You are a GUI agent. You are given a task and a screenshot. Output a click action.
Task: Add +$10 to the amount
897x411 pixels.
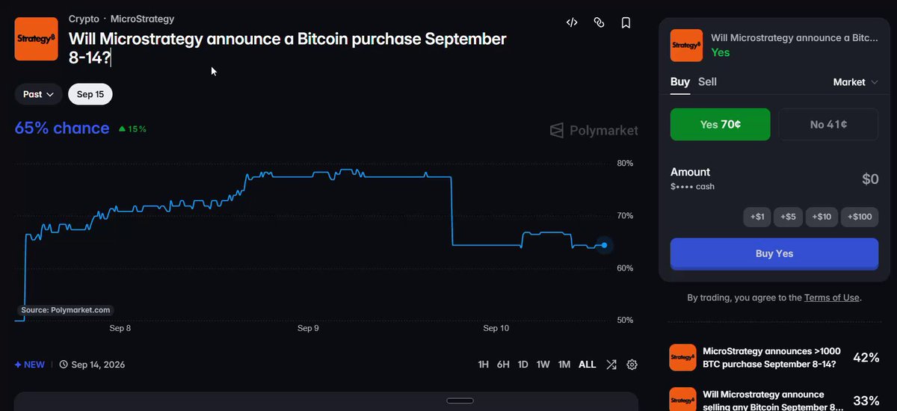[x=822, y=217]
